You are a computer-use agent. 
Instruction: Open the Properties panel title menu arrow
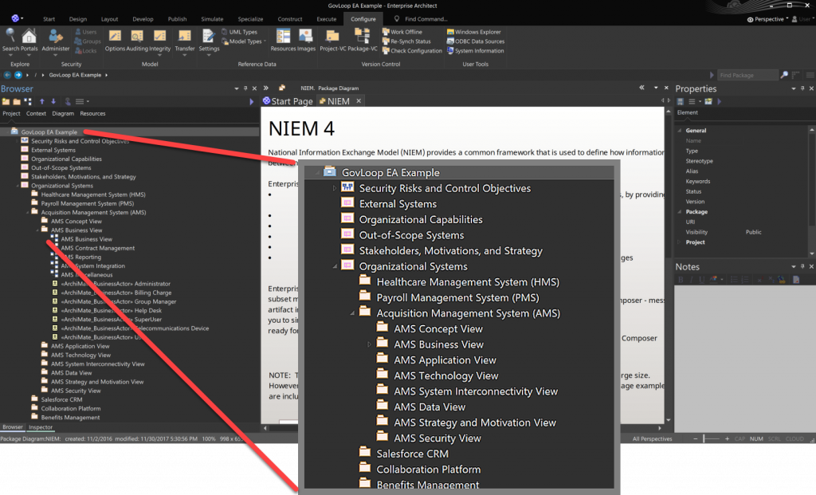(x=794, y=88)
